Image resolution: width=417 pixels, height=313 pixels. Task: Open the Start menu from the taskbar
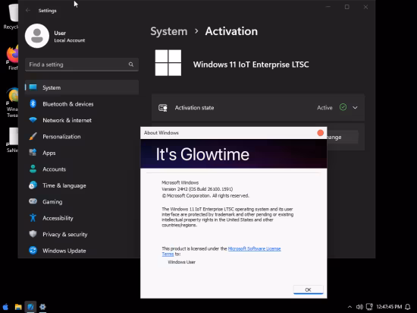(5, 307)
